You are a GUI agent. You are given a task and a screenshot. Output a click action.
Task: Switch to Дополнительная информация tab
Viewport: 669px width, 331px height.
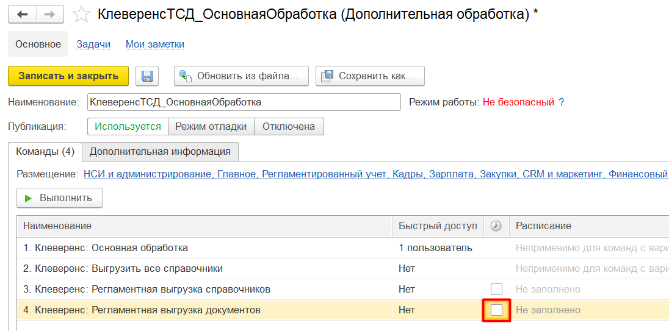tap(160, 152)
